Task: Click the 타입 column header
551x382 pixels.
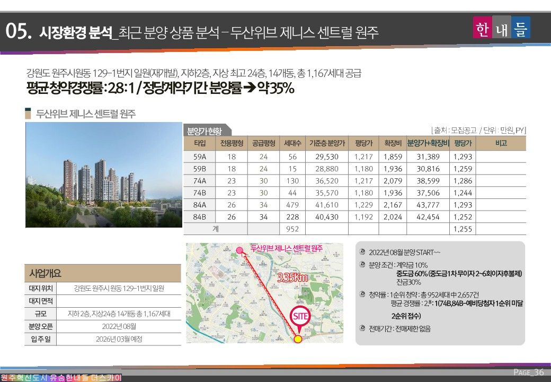Action: pos(200,143)
